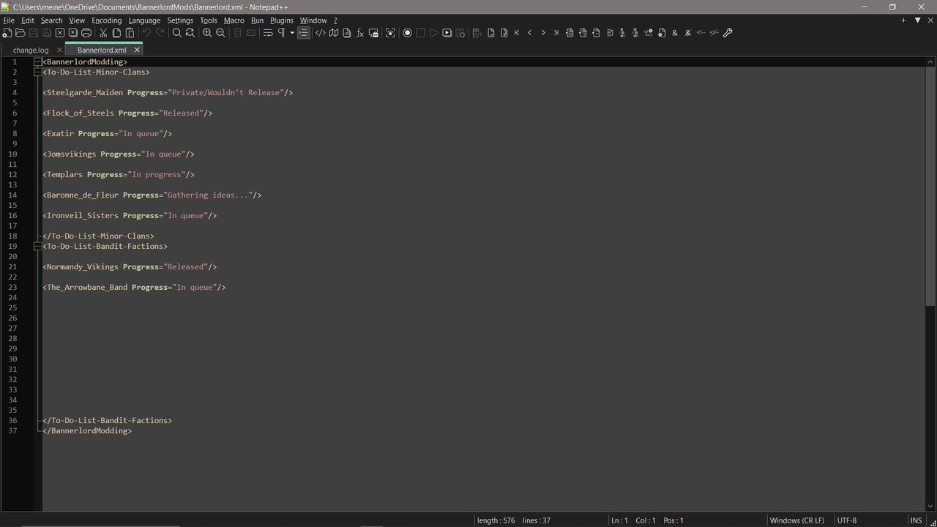Close the current document via toolbar icon
This screenshot has width=937, height=527.
click(x=60, y=33)
